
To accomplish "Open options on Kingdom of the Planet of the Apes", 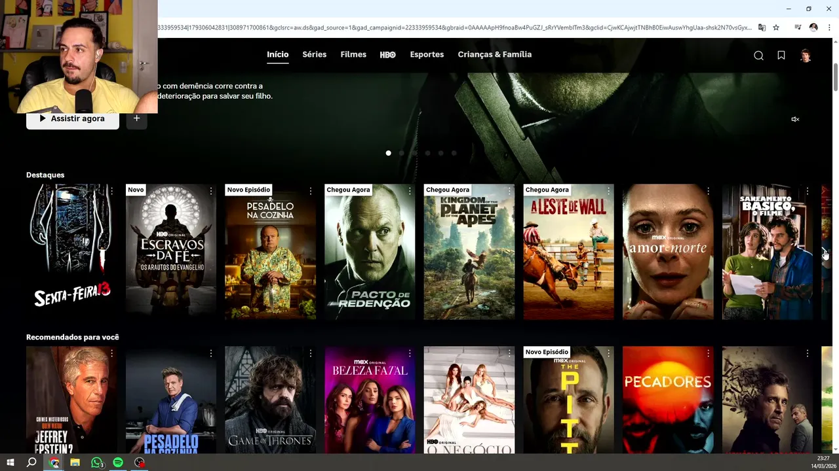I will pyautogui.click(x=509, y=191).
